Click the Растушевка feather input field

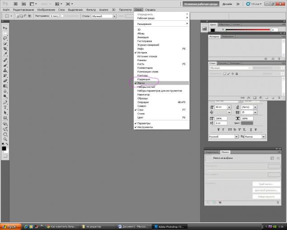[55, 16]
